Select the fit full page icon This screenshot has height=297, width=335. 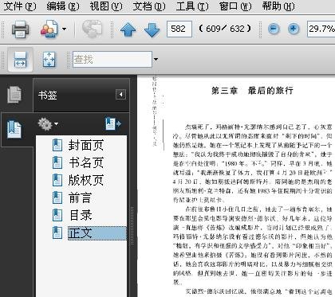pyautogui.click(x=49, y=60)
